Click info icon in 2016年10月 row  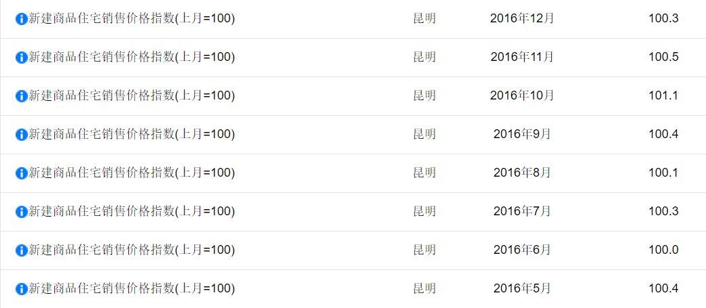(x=21, y=96)
